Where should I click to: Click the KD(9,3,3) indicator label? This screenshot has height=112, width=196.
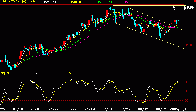(6, 73)
